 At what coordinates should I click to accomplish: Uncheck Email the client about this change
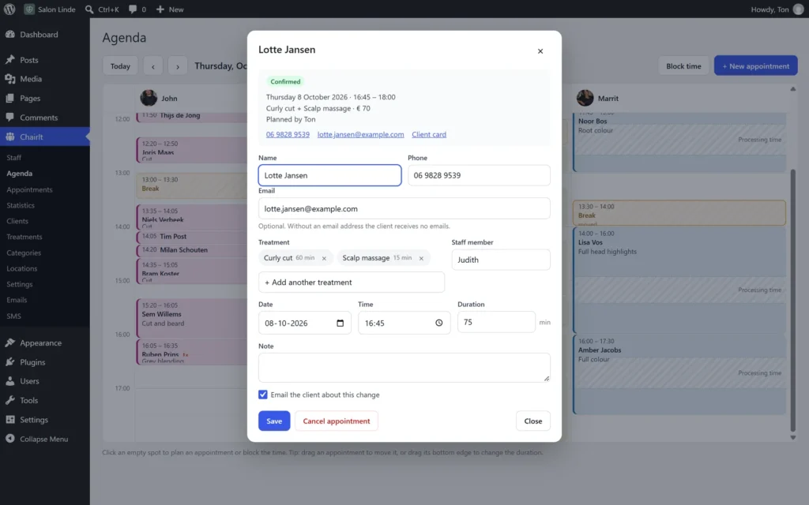(263, 395)
